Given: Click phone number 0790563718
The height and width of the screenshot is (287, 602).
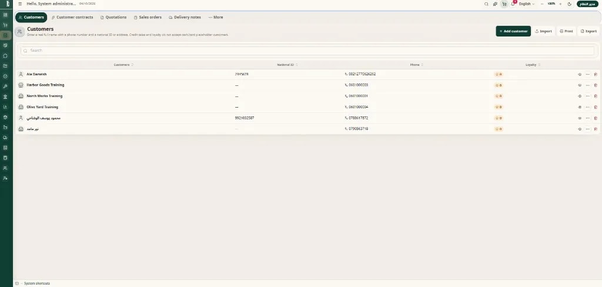Looking at the screenshot, I should tap(358, 129).
